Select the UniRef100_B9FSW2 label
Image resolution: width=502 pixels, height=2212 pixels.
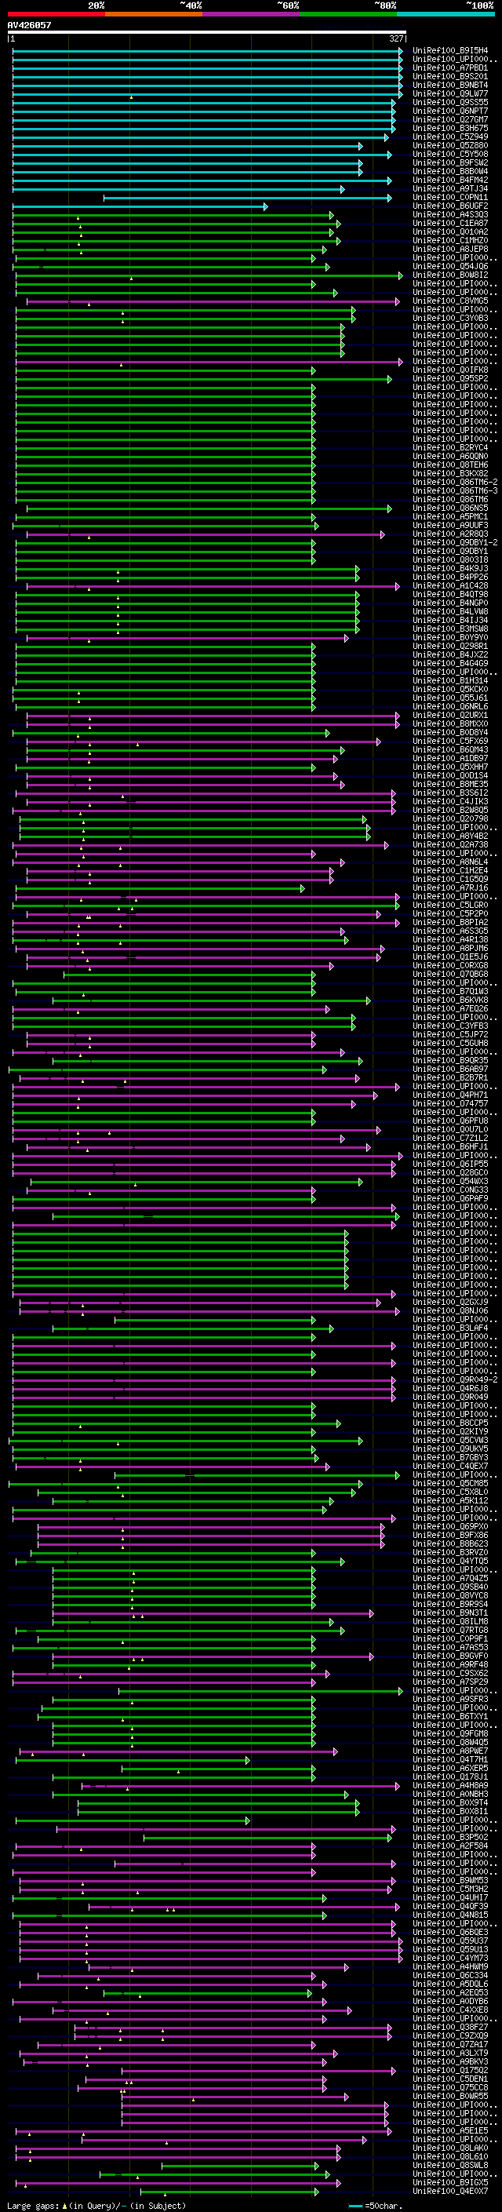point(450,162)
